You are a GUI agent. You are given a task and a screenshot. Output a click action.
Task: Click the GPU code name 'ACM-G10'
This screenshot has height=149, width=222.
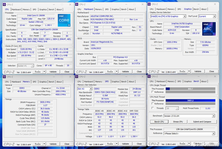point(172,30)
